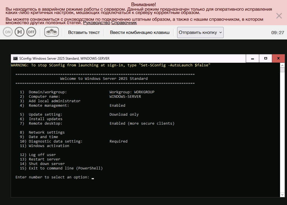Click the console scrollbar up arrow
The width and height of the screenshot is (287, 205).
tap(282, 66)
